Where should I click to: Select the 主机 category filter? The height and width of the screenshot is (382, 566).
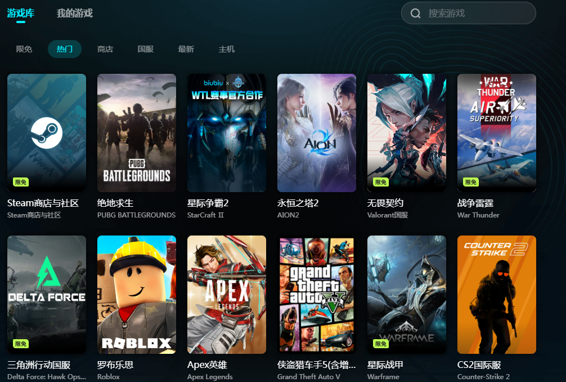click(x=226, y=49)
